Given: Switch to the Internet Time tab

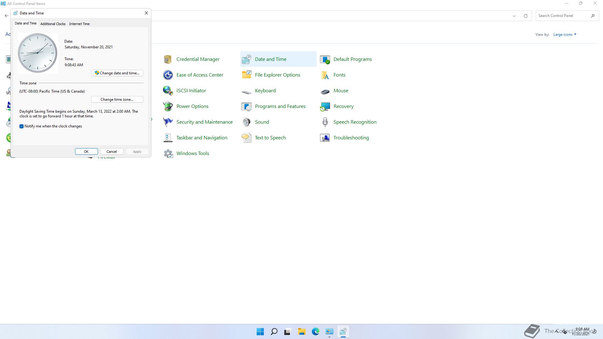Looking at the screenshot, I should pos(79,24).
